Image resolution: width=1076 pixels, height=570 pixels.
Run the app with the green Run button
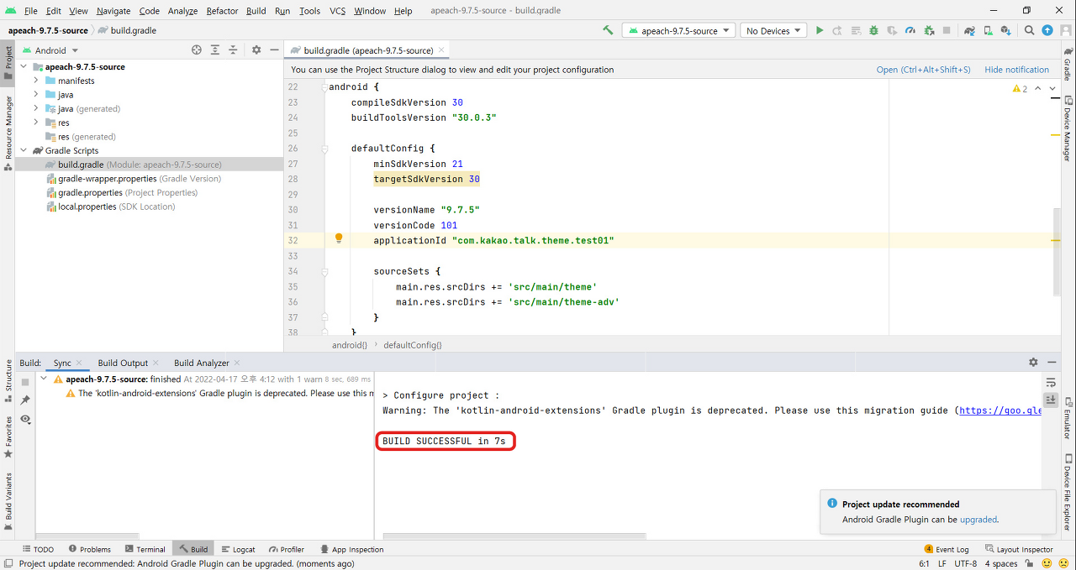[820, 29]
